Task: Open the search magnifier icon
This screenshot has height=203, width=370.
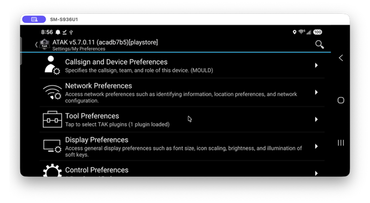Action: 320,44
